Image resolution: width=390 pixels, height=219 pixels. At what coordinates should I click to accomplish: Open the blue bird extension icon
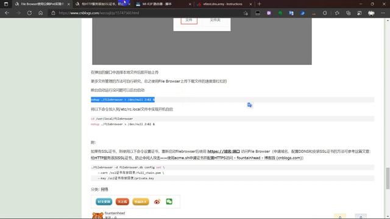pyautogui.click(x=302, y=13)
